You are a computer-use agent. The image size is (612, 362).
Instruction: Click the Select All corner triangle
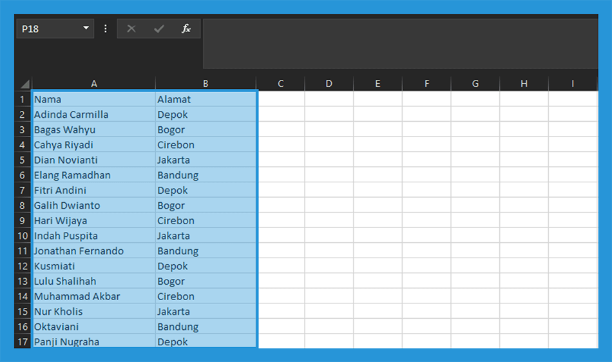pos(24,84)
